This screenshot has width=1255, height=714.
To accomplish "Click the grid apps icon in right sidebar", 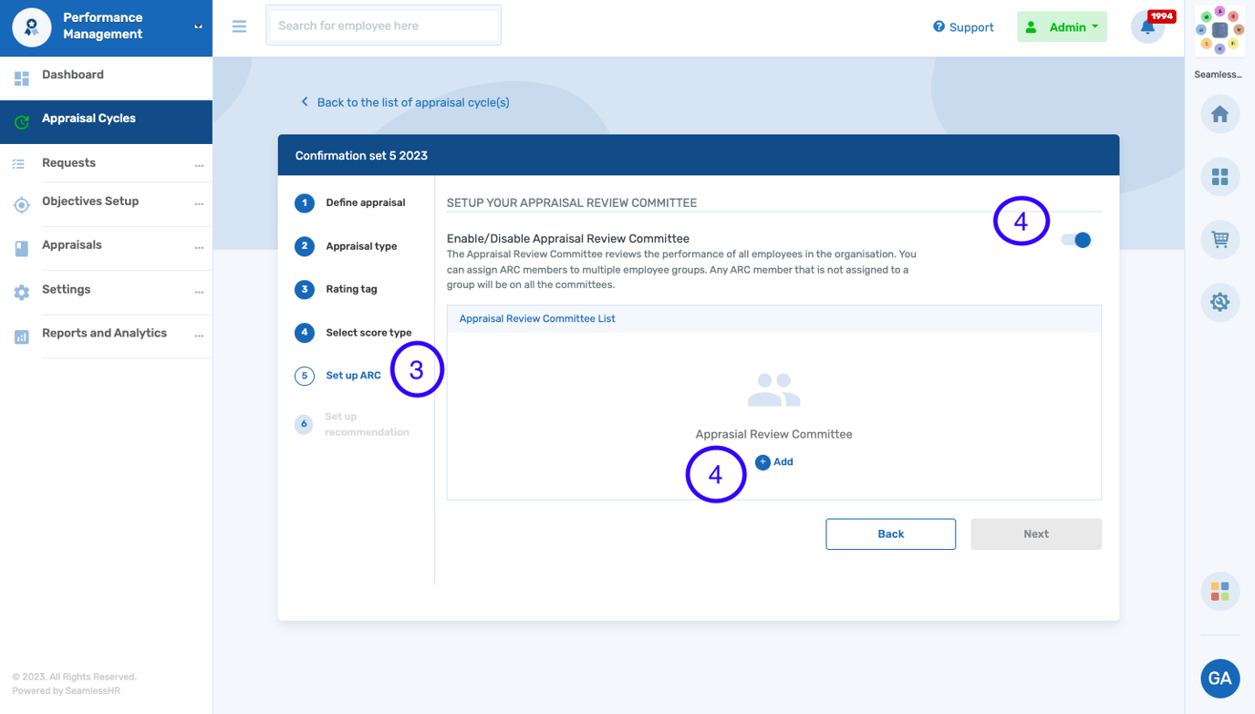I will [1219, 177].
